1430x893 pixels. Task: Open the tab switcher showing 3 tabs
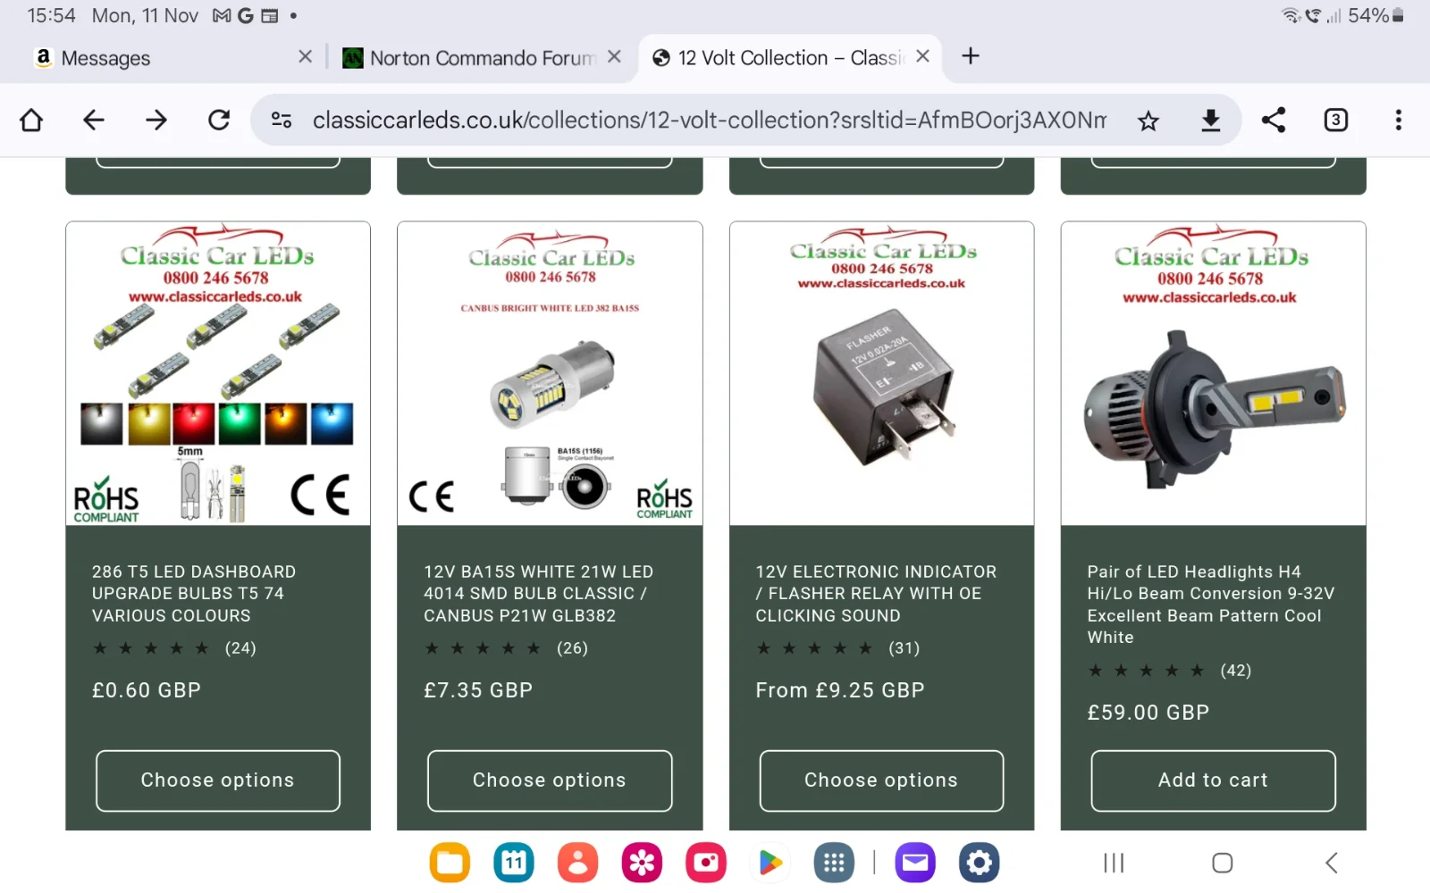tap(1336, 120)
